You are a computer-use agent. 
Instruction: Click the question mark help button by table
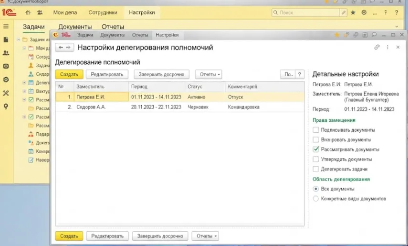[300, 75]
